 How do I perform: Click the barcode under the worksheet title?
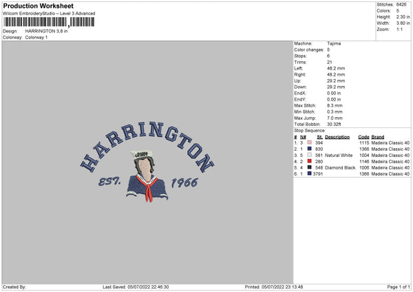(49, 22)
